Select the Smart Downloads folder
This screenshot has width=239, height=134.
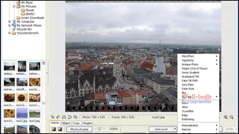click(x=33, y=18)
